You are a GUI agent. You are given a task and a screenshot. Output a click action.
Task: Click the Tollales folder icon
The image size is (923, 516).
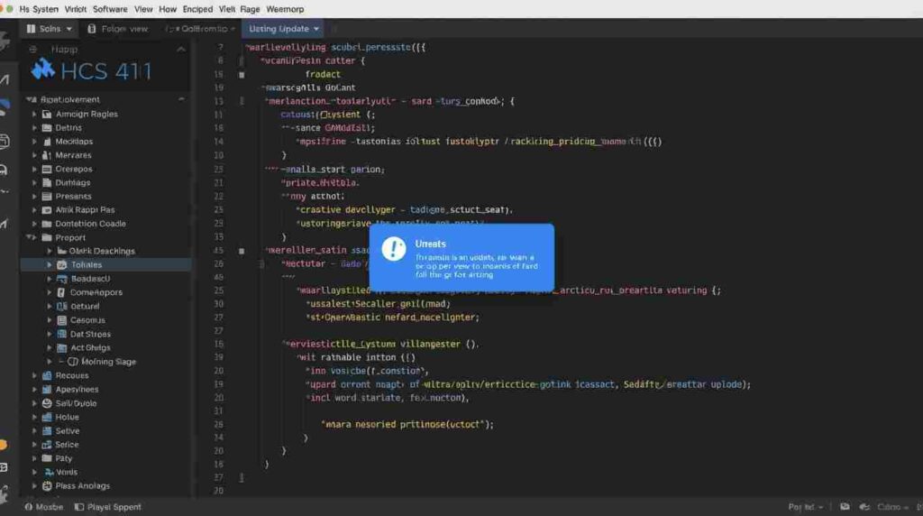coord(61,265)
